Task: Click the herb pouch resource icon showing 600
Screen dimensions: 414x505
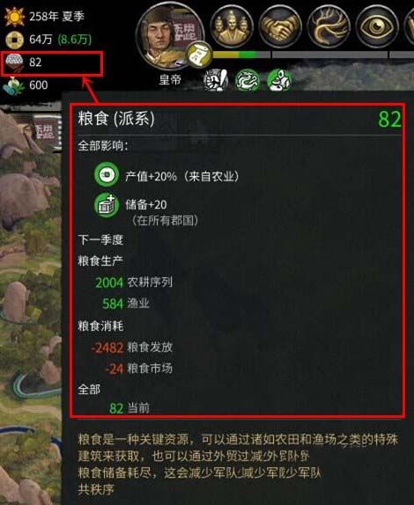Action: click(14, 85)
